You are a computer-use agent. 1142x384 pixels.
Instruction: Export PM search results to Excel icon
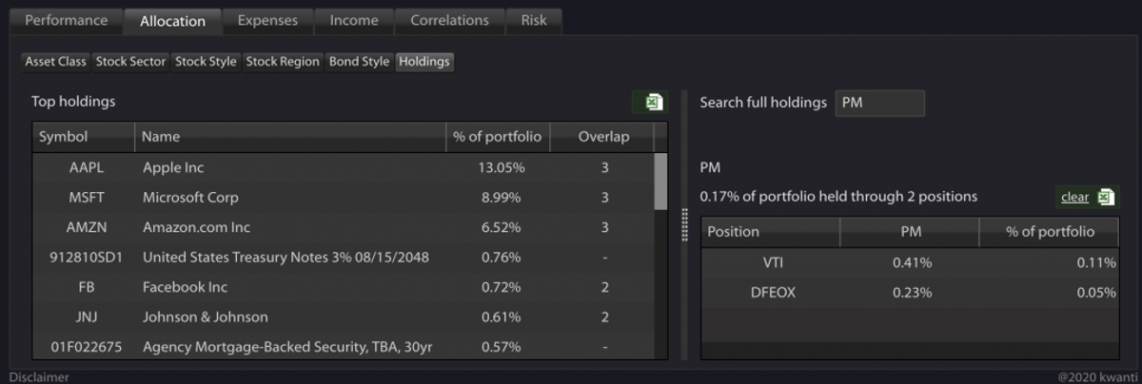(x=1105, y=197)
